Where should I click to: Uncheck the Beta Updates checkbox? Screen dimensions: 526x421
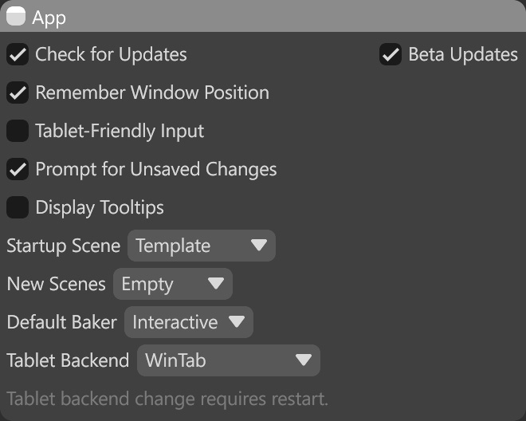pyautogui.click(x=391, y=55)
